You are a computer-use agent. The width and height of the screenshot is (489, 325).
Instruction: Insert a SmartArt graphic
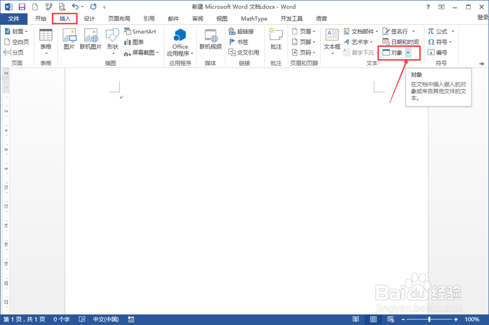[x=140, y=31]
